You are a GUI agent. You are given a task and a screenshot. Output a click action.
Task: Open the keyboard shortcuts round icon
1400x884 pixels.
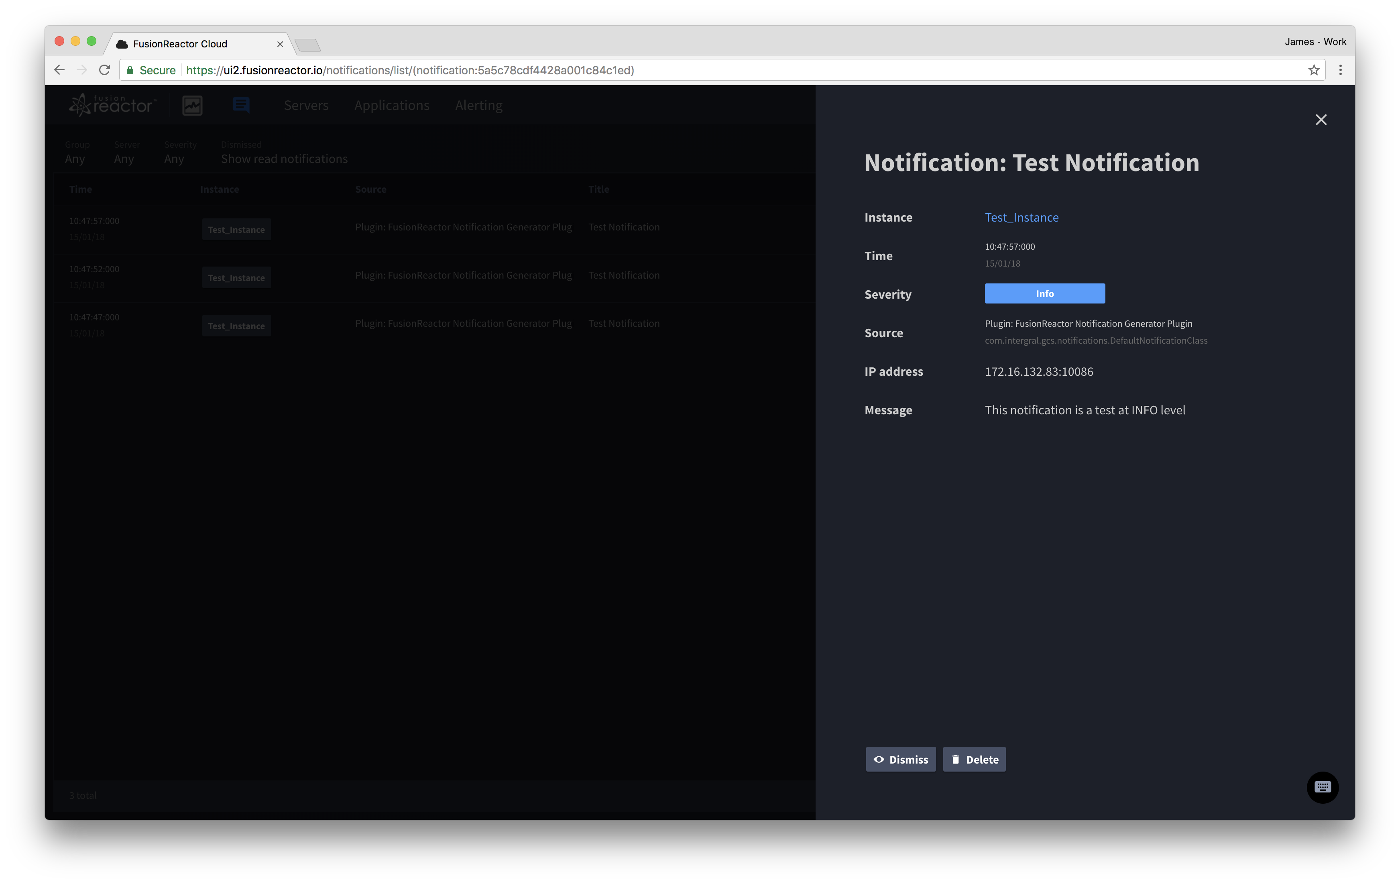click(x=1323, y=788)
